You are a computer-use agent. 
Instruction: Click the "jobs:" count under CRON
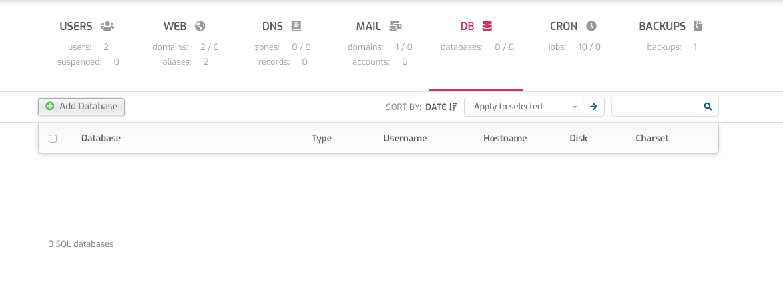pyautogui.click(x=574, y=47)
